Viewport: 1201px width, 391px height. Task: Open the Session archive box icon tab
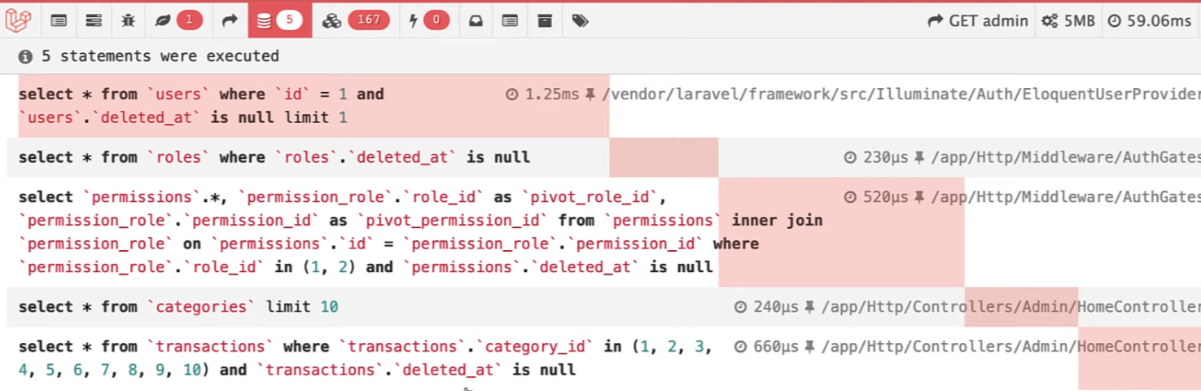(x=545, y=21)
